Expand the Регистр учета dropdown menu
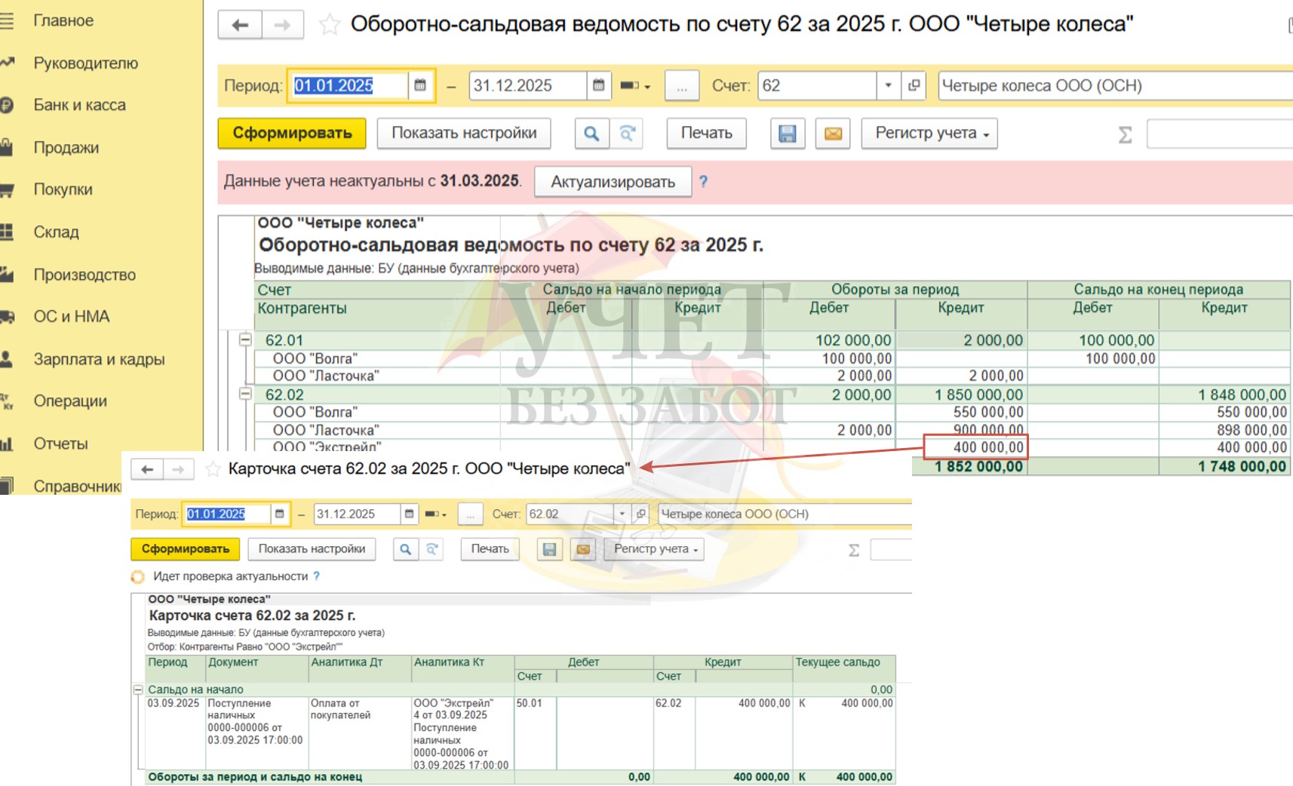Viewport: 1293px width, 786px height. 929,134
